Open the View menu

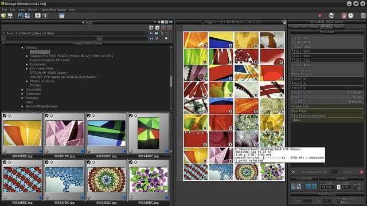coord(21,10)
